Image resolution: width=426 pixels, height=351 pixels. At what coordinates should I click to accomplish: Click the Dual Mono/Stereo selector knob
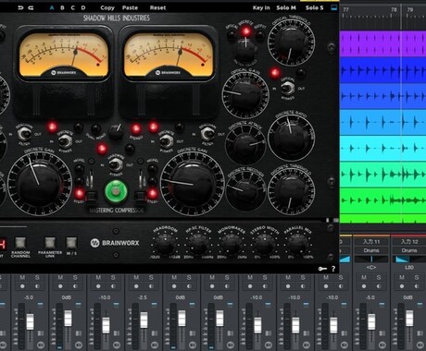pos(116,133)
